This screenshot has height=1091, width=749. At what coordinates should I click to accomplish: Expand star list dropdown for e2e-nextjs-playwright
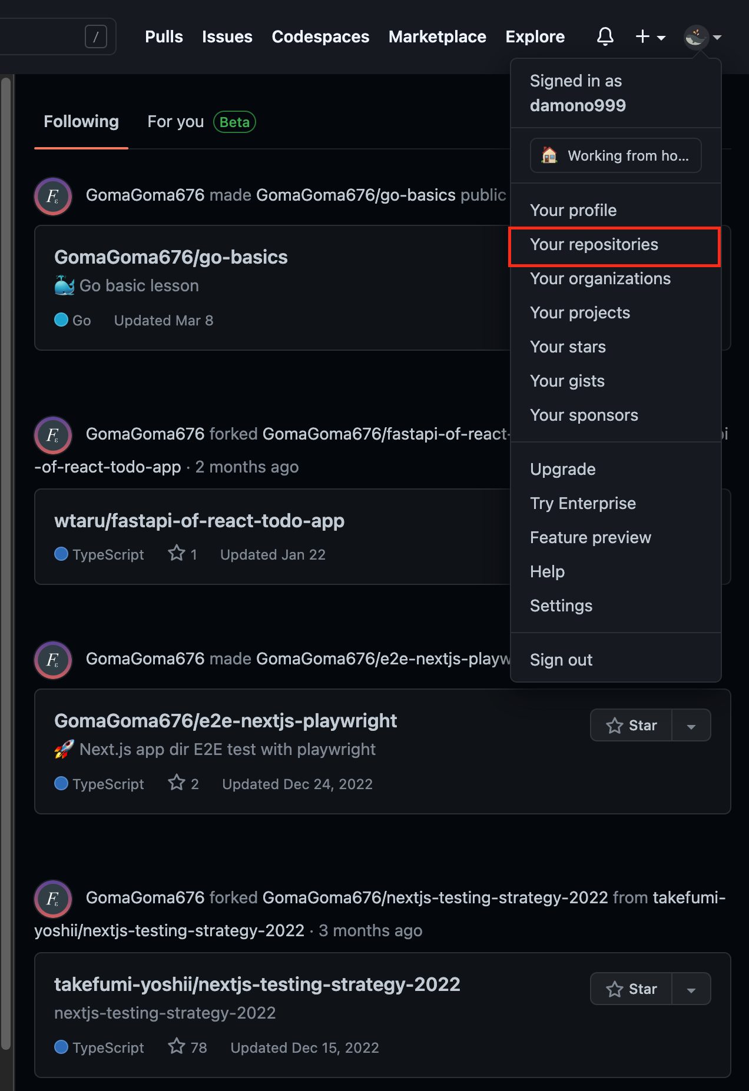691,726
